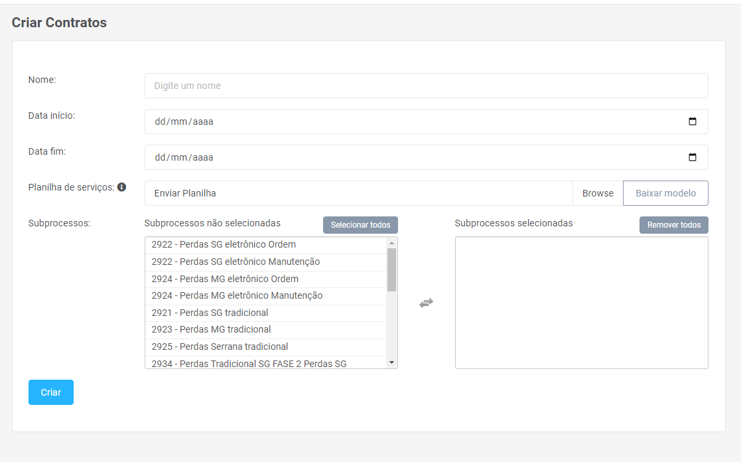Screen dimensions: 741x462
Task: Open calendar picker for Data início
Action: (693, 121)
